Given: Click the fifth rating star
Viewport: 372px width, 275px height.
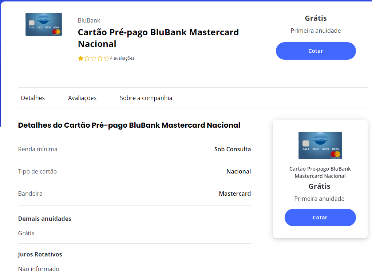Looking at the screenshot, I should [107, 58].
